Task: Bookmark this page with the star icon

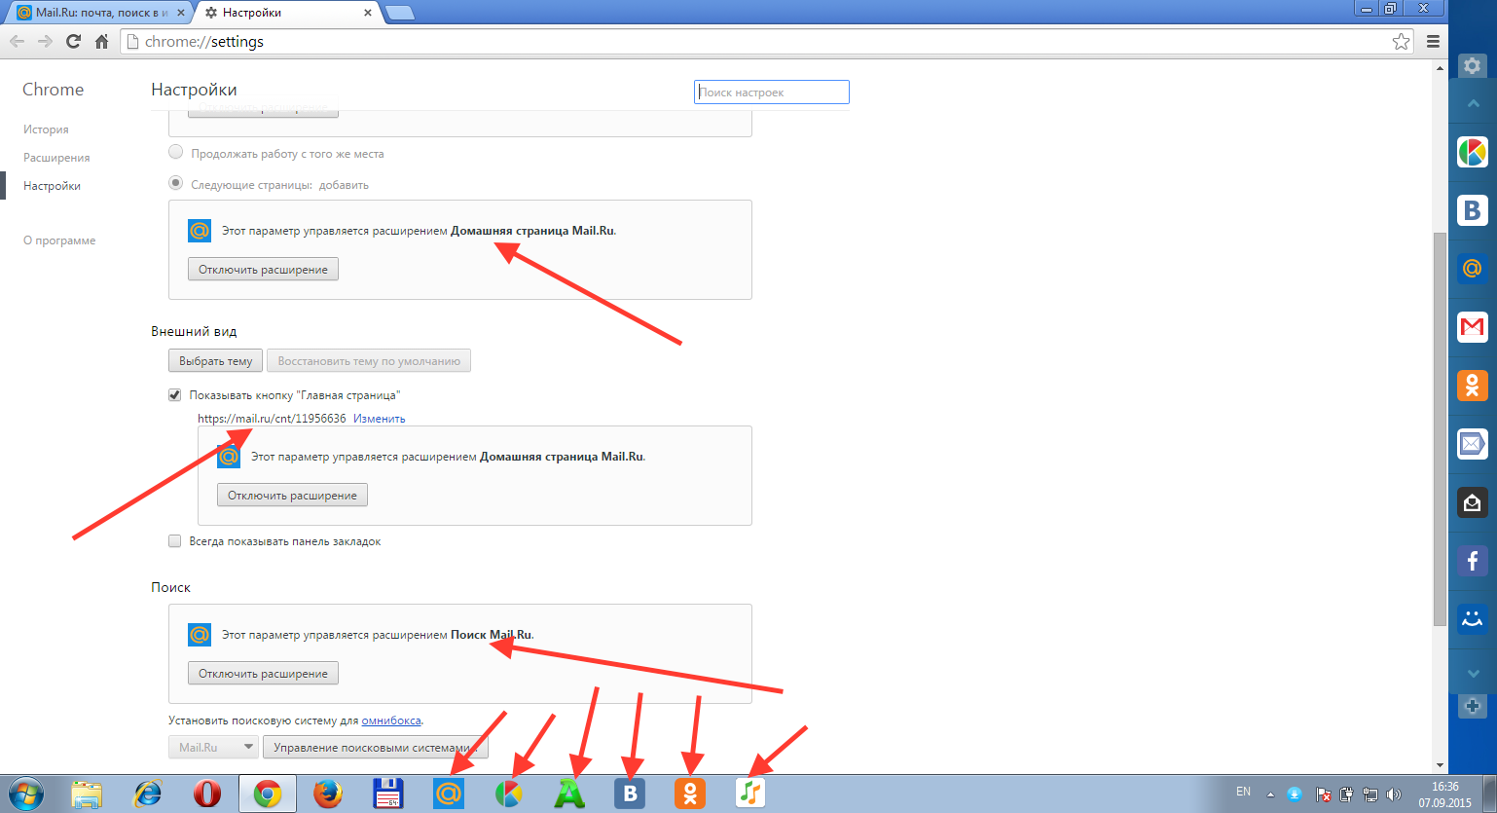Action: (x=1401, y=41)
